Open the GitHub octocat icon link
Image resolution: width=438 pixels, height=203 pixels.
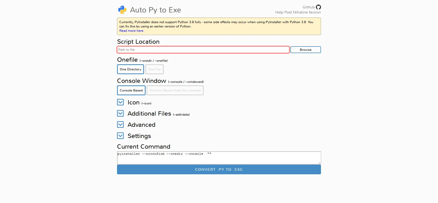318,7
